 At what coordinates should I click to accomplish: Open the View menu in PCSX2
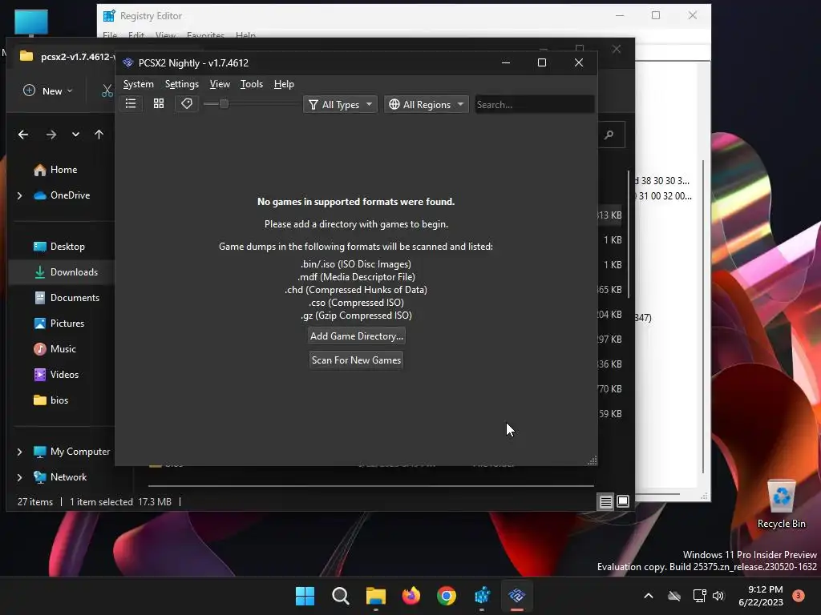pos(220,84)
